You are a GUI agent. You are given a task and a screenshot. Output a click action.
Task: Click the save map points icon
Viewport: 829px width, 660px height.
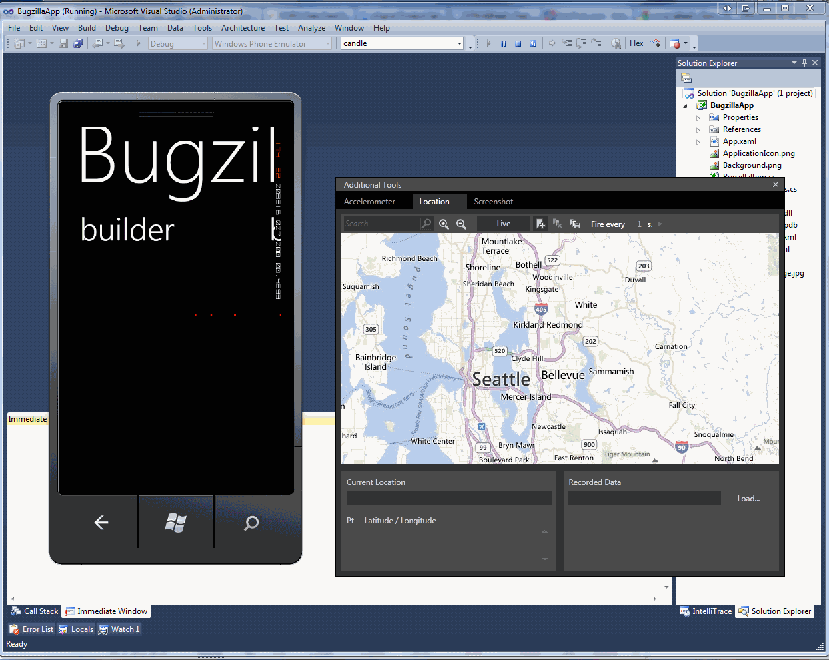575,224
